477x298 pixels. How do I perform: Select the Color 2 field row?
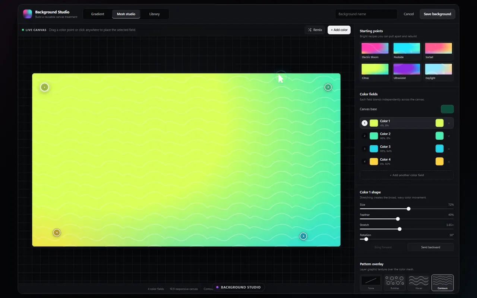pyautogui.click(x=407, y=136)
